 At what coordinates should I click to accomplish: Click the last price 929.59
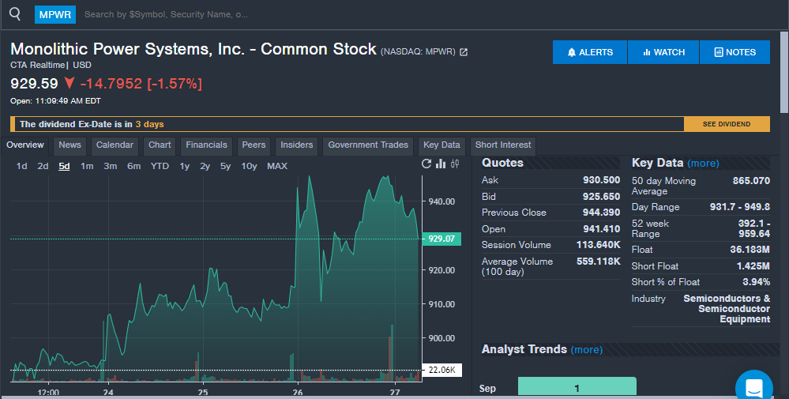(x=34, y=84)
